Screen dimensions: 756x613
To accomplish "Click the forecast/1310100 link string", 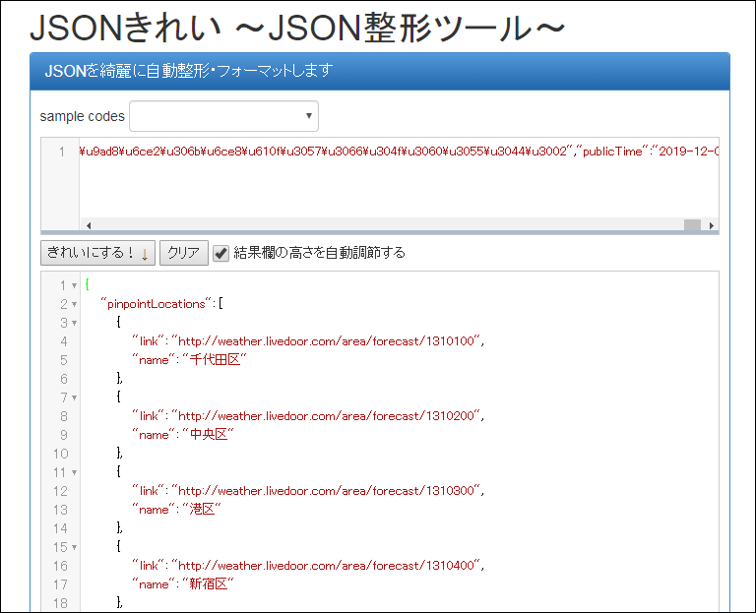I will tap(327, 341).
